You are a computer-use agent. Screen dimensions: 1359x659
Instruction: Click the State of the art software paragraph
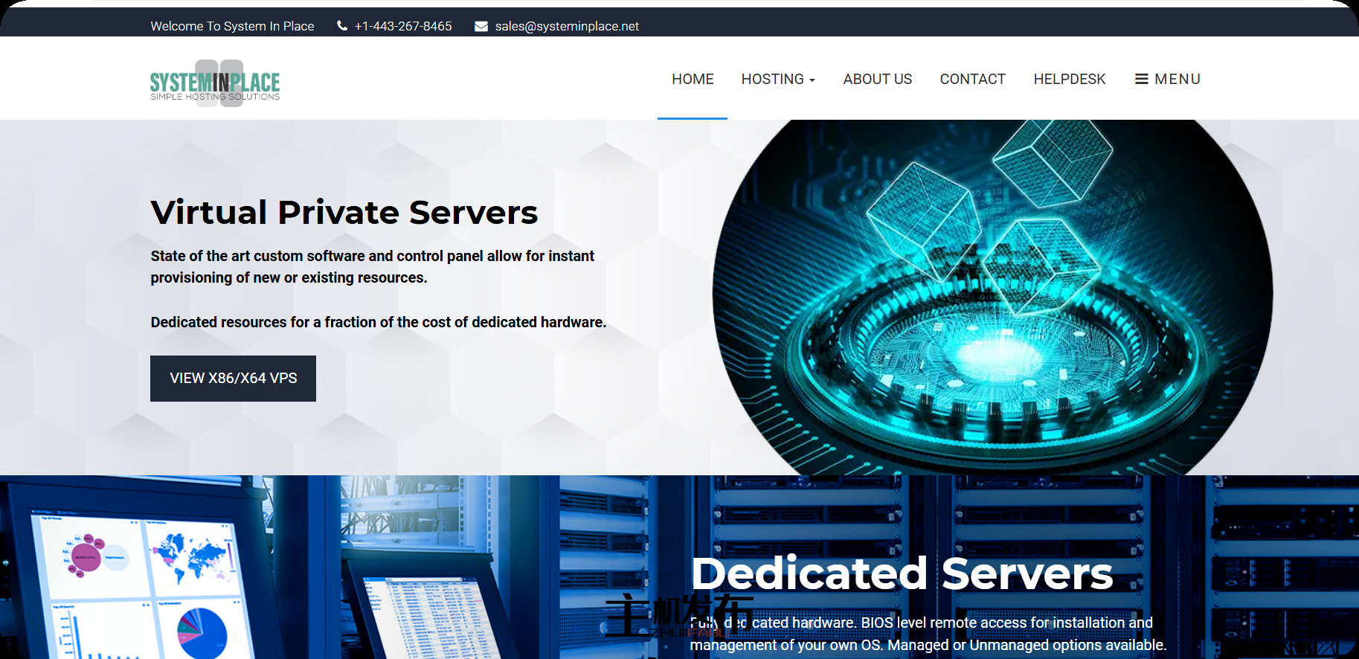[372, 266]
